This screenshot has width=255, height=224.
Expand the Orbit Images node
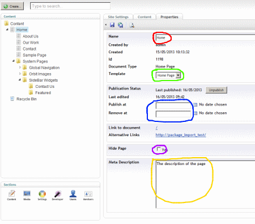pos(20,74)
